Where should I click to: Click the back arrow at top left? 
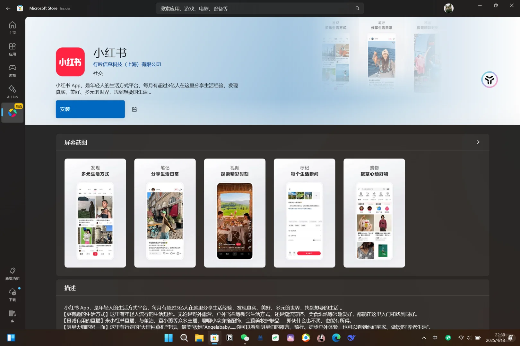(x=8, y=8)
